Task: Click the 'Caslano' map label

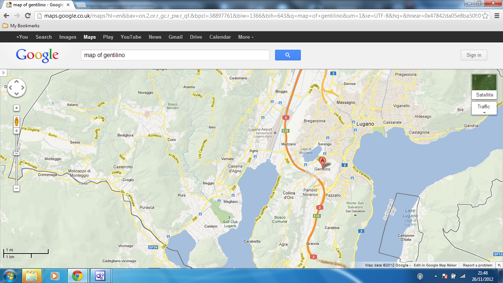Action: [x=211, y=226]
